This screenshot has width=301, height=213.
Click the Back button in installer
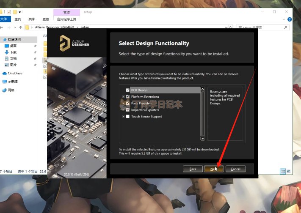[x=193, y=169]
